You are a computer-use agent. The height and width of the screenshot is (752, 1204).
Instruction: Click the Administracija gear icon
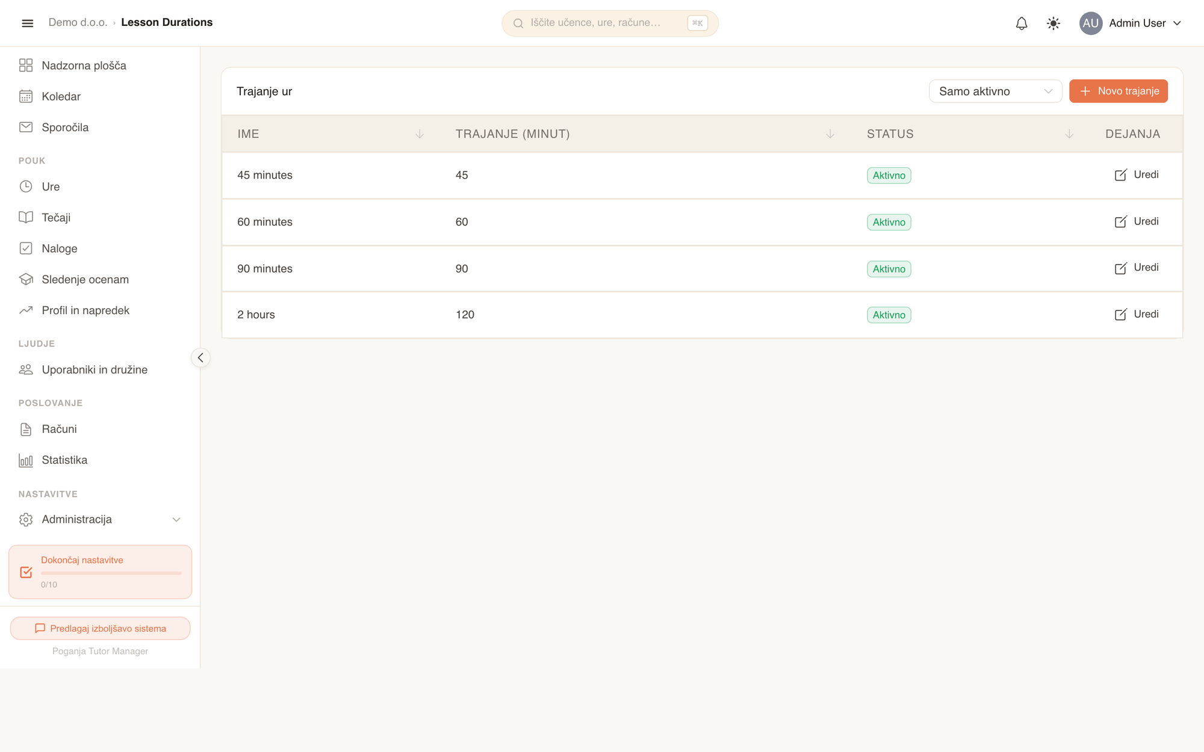[x=26, y=520]
